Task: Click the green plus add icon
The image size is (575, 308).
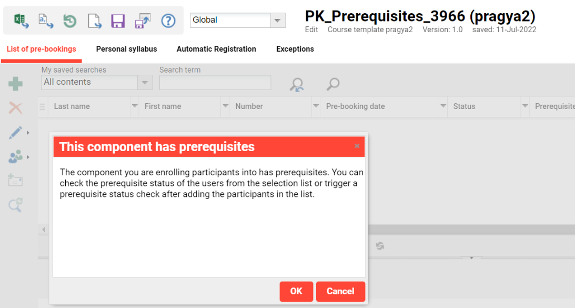Action: click(x=16, y=84)
